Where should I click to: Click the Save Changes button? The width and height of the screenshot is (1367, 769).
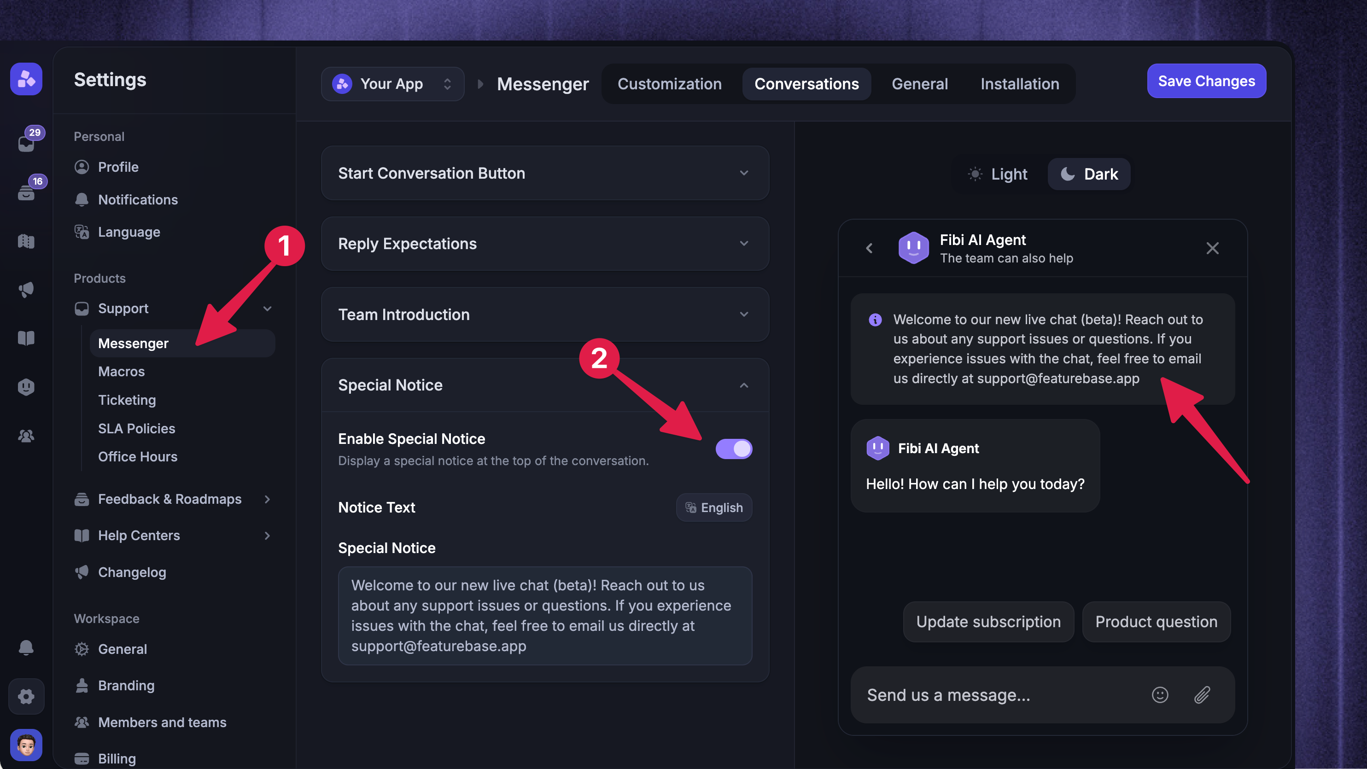[1206, 81]
